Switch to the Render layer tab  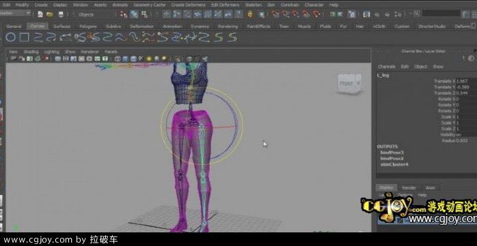pyautogui.click(x=409, y=188)
